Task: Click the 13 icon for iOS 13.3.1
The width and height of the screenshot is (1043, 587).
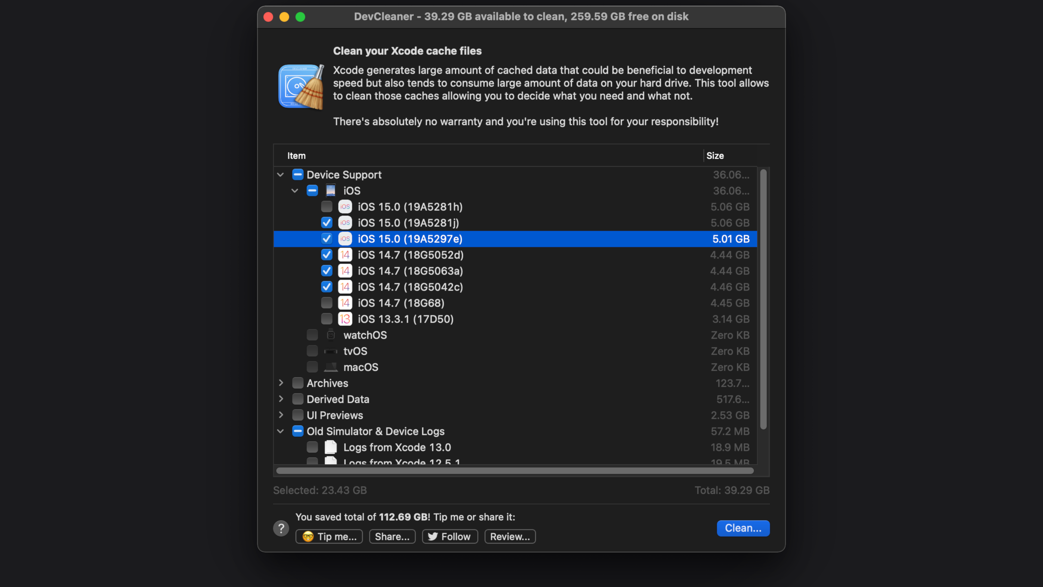Action: point(345,319)
